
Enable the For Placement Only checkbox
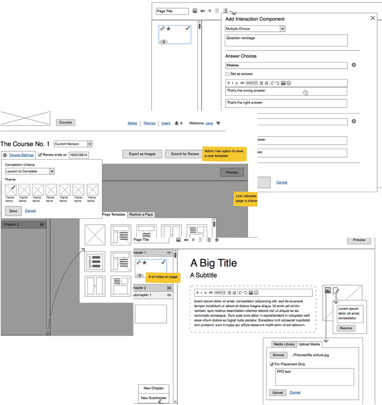[x=272, y=364]
